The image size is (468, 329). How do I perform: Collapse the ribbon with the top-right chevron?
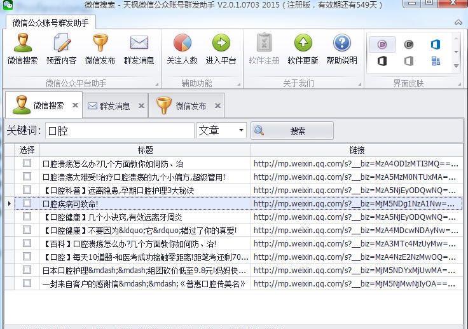pyautogui.click(x=458, y=22)
